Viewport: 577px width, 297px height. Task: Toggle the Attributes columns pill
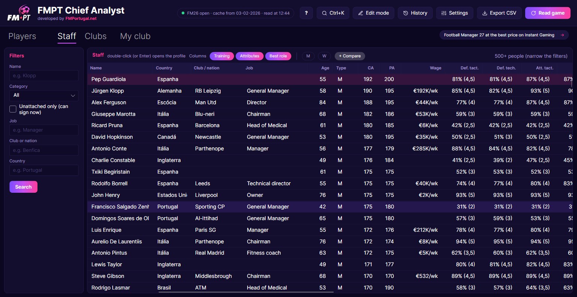pos(249,56)
